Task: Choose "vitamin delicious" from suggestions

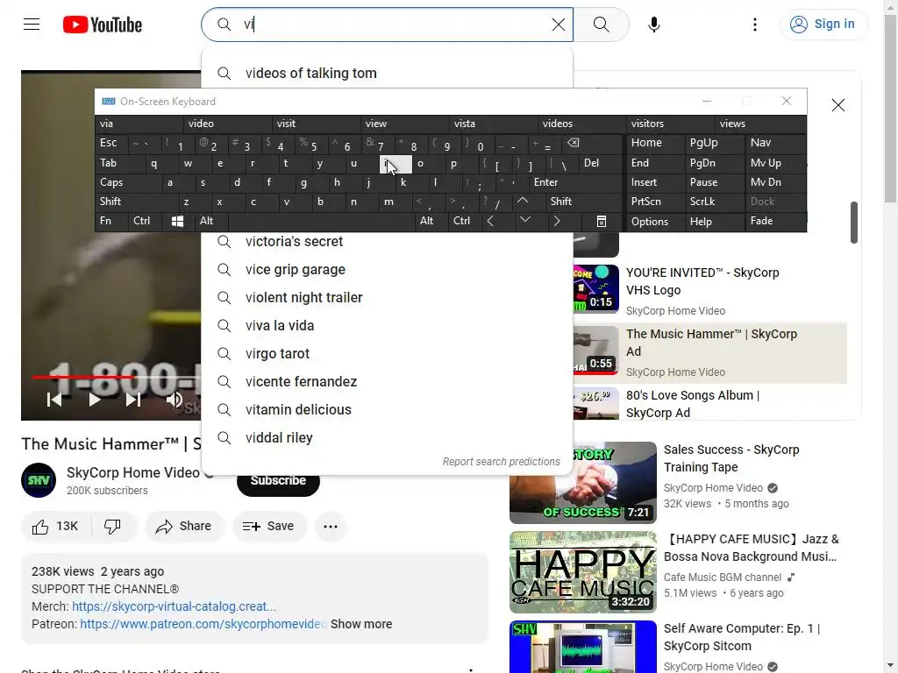Action: [387, 410]
